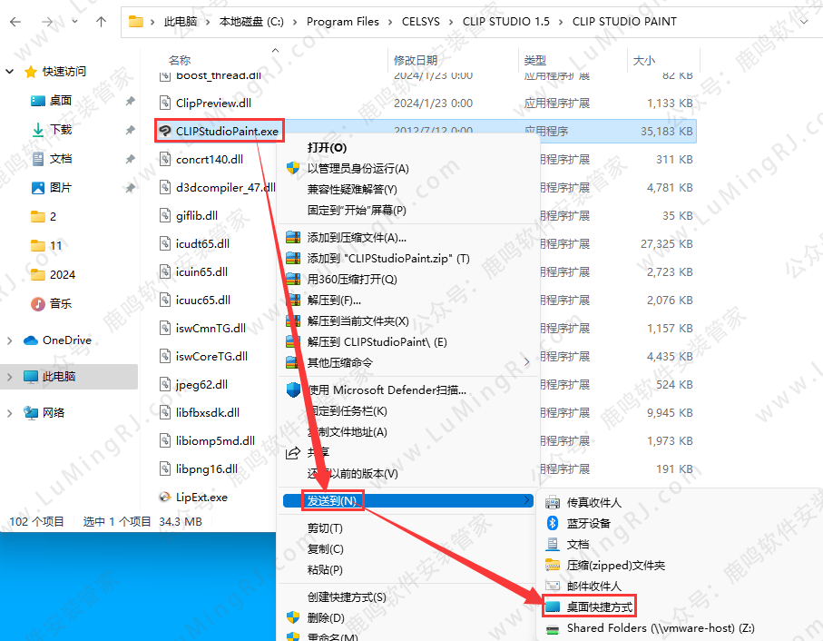This screenshot has width=823, height=641.
Task: Click the LipExt.exe file icon
Action: click(x=165, y=497)
